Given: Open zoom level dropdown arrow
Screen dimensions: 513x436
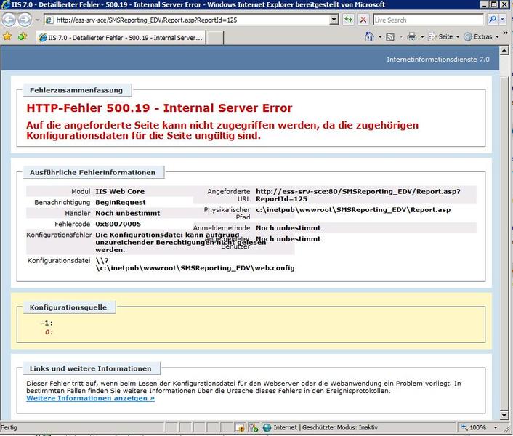Looking at the screenshot, I should (496, 427).
